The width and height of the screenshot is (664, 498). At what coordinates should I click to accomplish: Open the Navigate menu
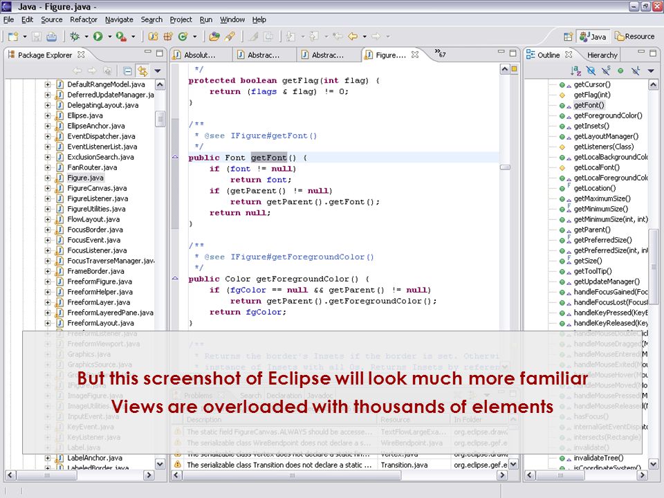(119, 19)
